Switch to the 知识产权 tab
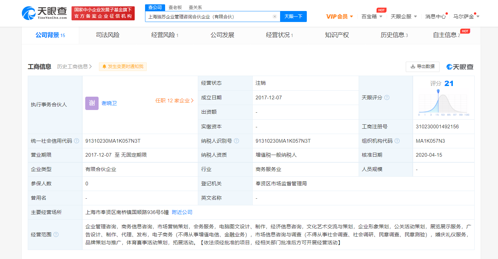The width and height of the screenshot is (498, 259). (x=337, y=35)
